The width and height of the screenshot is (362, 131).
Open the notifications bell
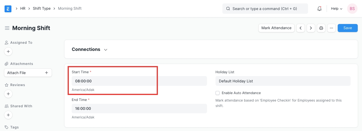pos(319,9)
